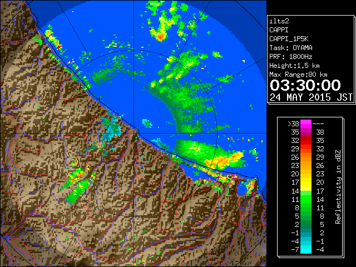The width and height of the screenshot is (356, 267).
Task: Select the teal -1 to 2 dBZ swatch
Action: click(306, 233)
